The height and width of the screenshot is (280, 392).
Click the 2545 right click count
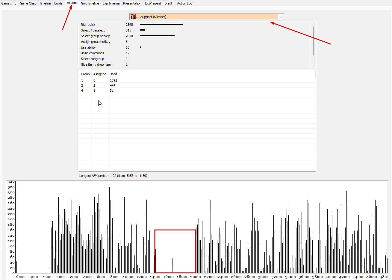point(129,25)
